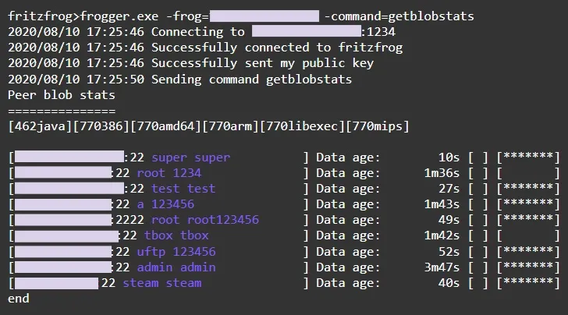Image resolution: width=568 pixels, height=315 pixels.
Task: Click the [770386] blob tag
Action: [x=101, y=126]
